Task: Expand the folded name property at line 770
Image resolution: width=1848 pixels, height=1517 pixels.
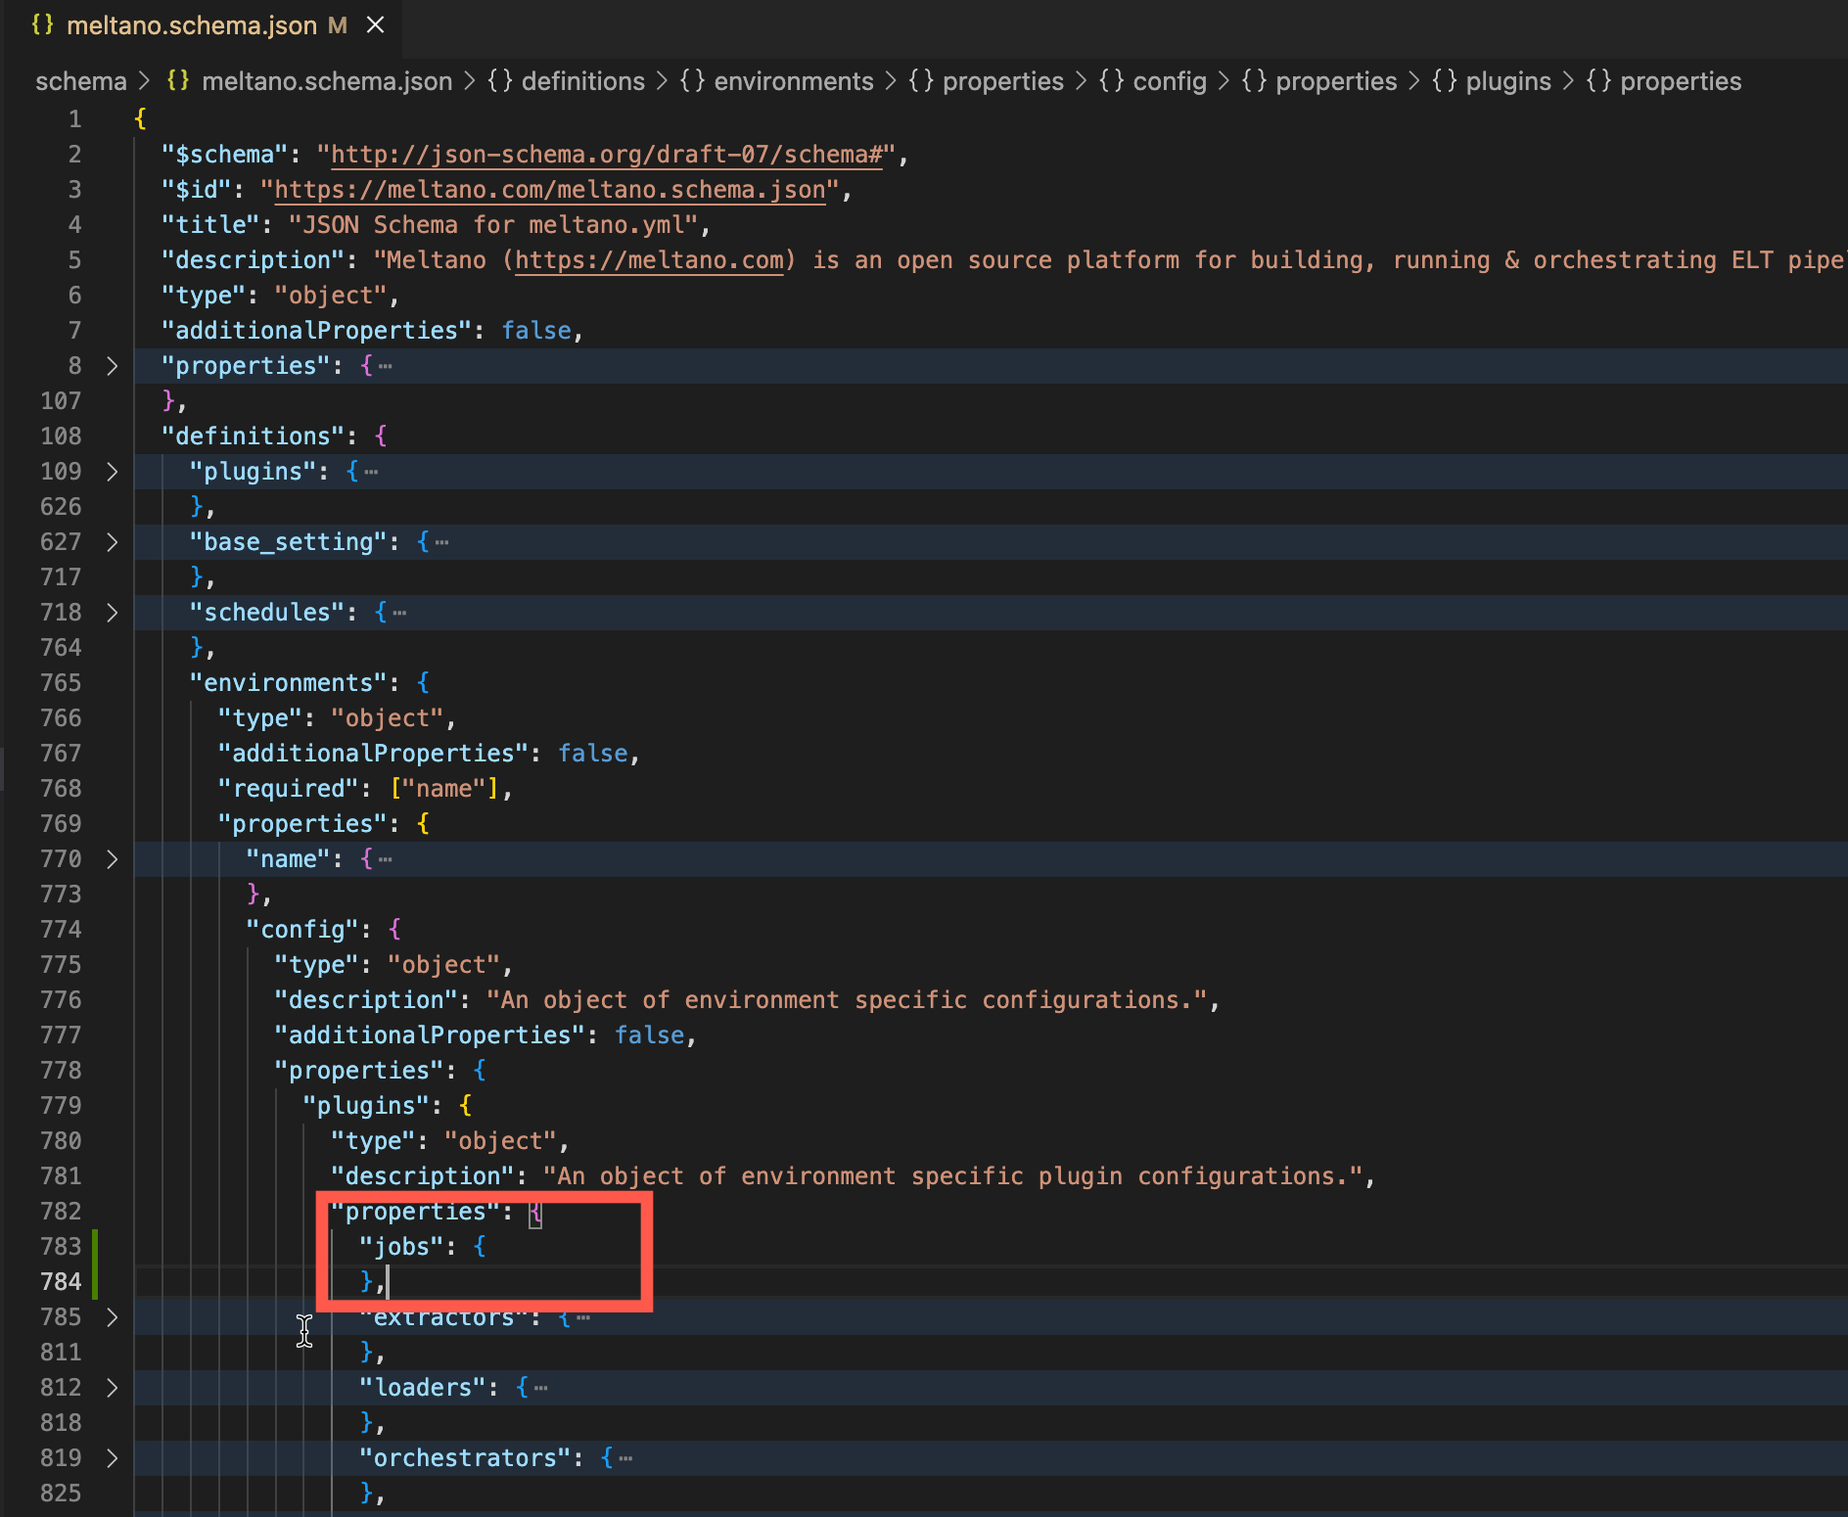Action: [x=112, y=859]
